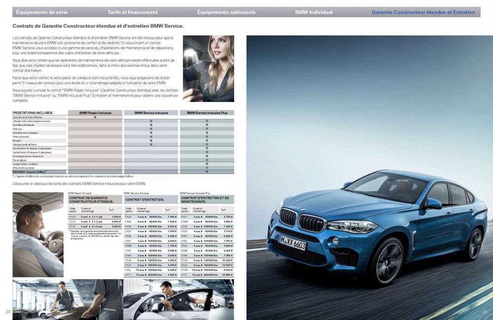Click the NOUVEAU : Appoint AdBlue row label
The width and height of the screenshot is (493, 320).
coord(30,172)
